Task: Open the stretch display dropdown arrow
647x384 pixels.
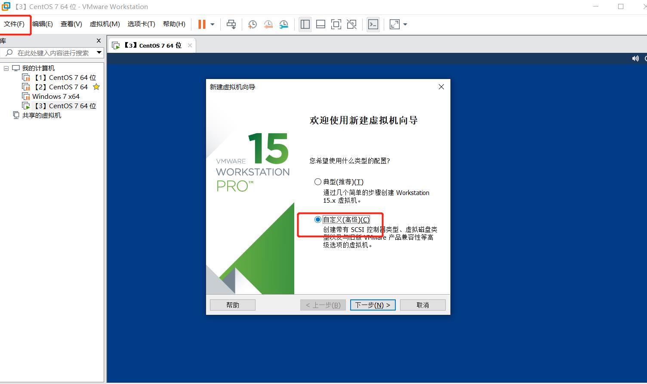Action: (x=405, y=24)
